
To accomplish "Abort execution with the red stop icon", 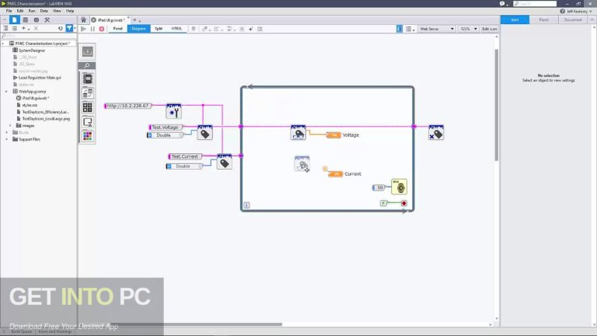I will coord(102,29).
